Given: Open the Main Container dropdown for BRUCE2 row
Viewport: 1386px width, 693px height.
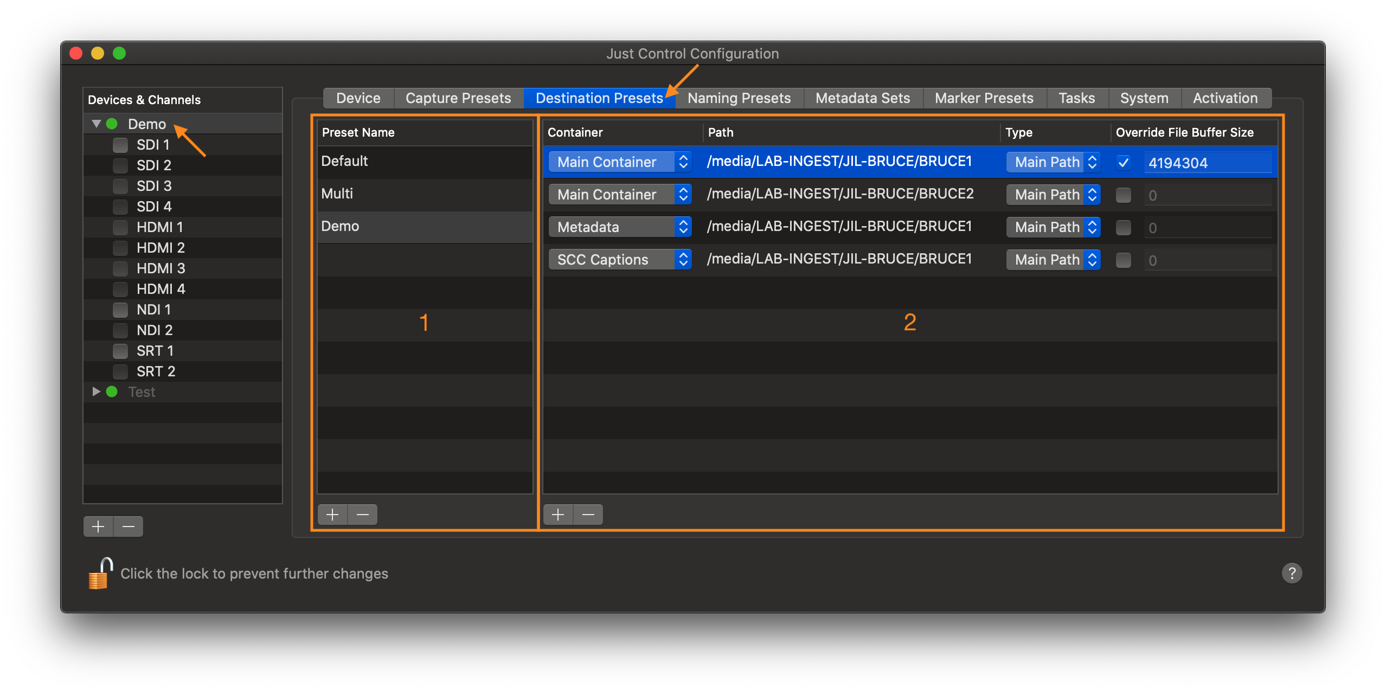Looking at the screenshot, I should coord(620,194).
